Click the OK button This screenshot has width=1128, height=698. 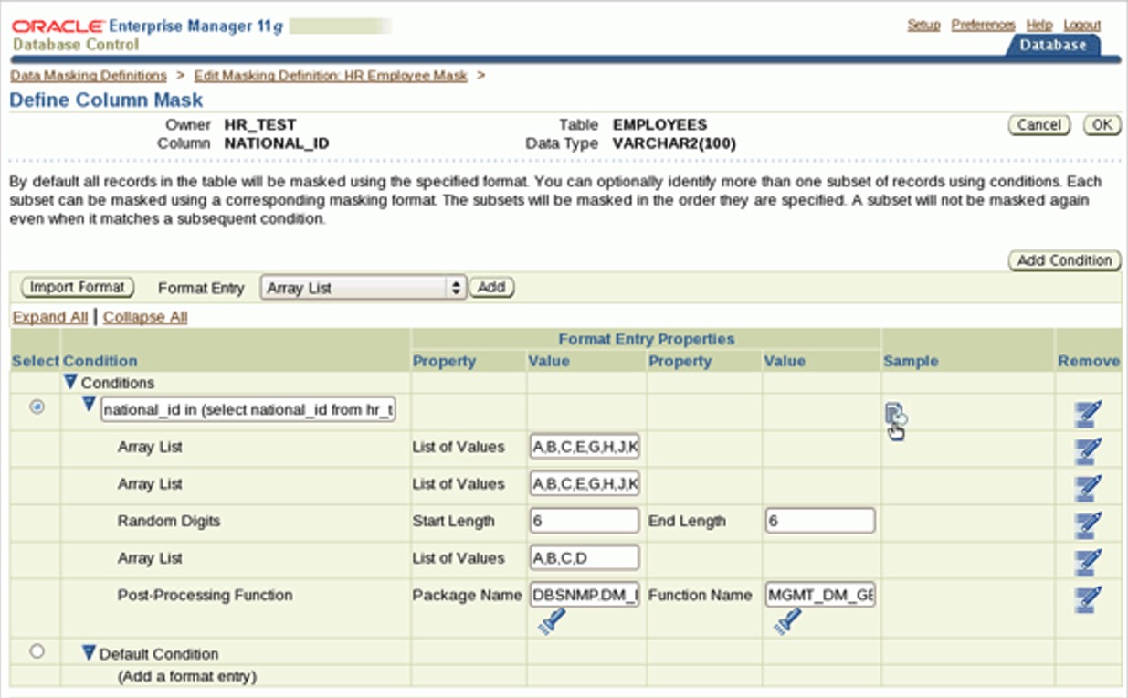[x=1102, y=125]
